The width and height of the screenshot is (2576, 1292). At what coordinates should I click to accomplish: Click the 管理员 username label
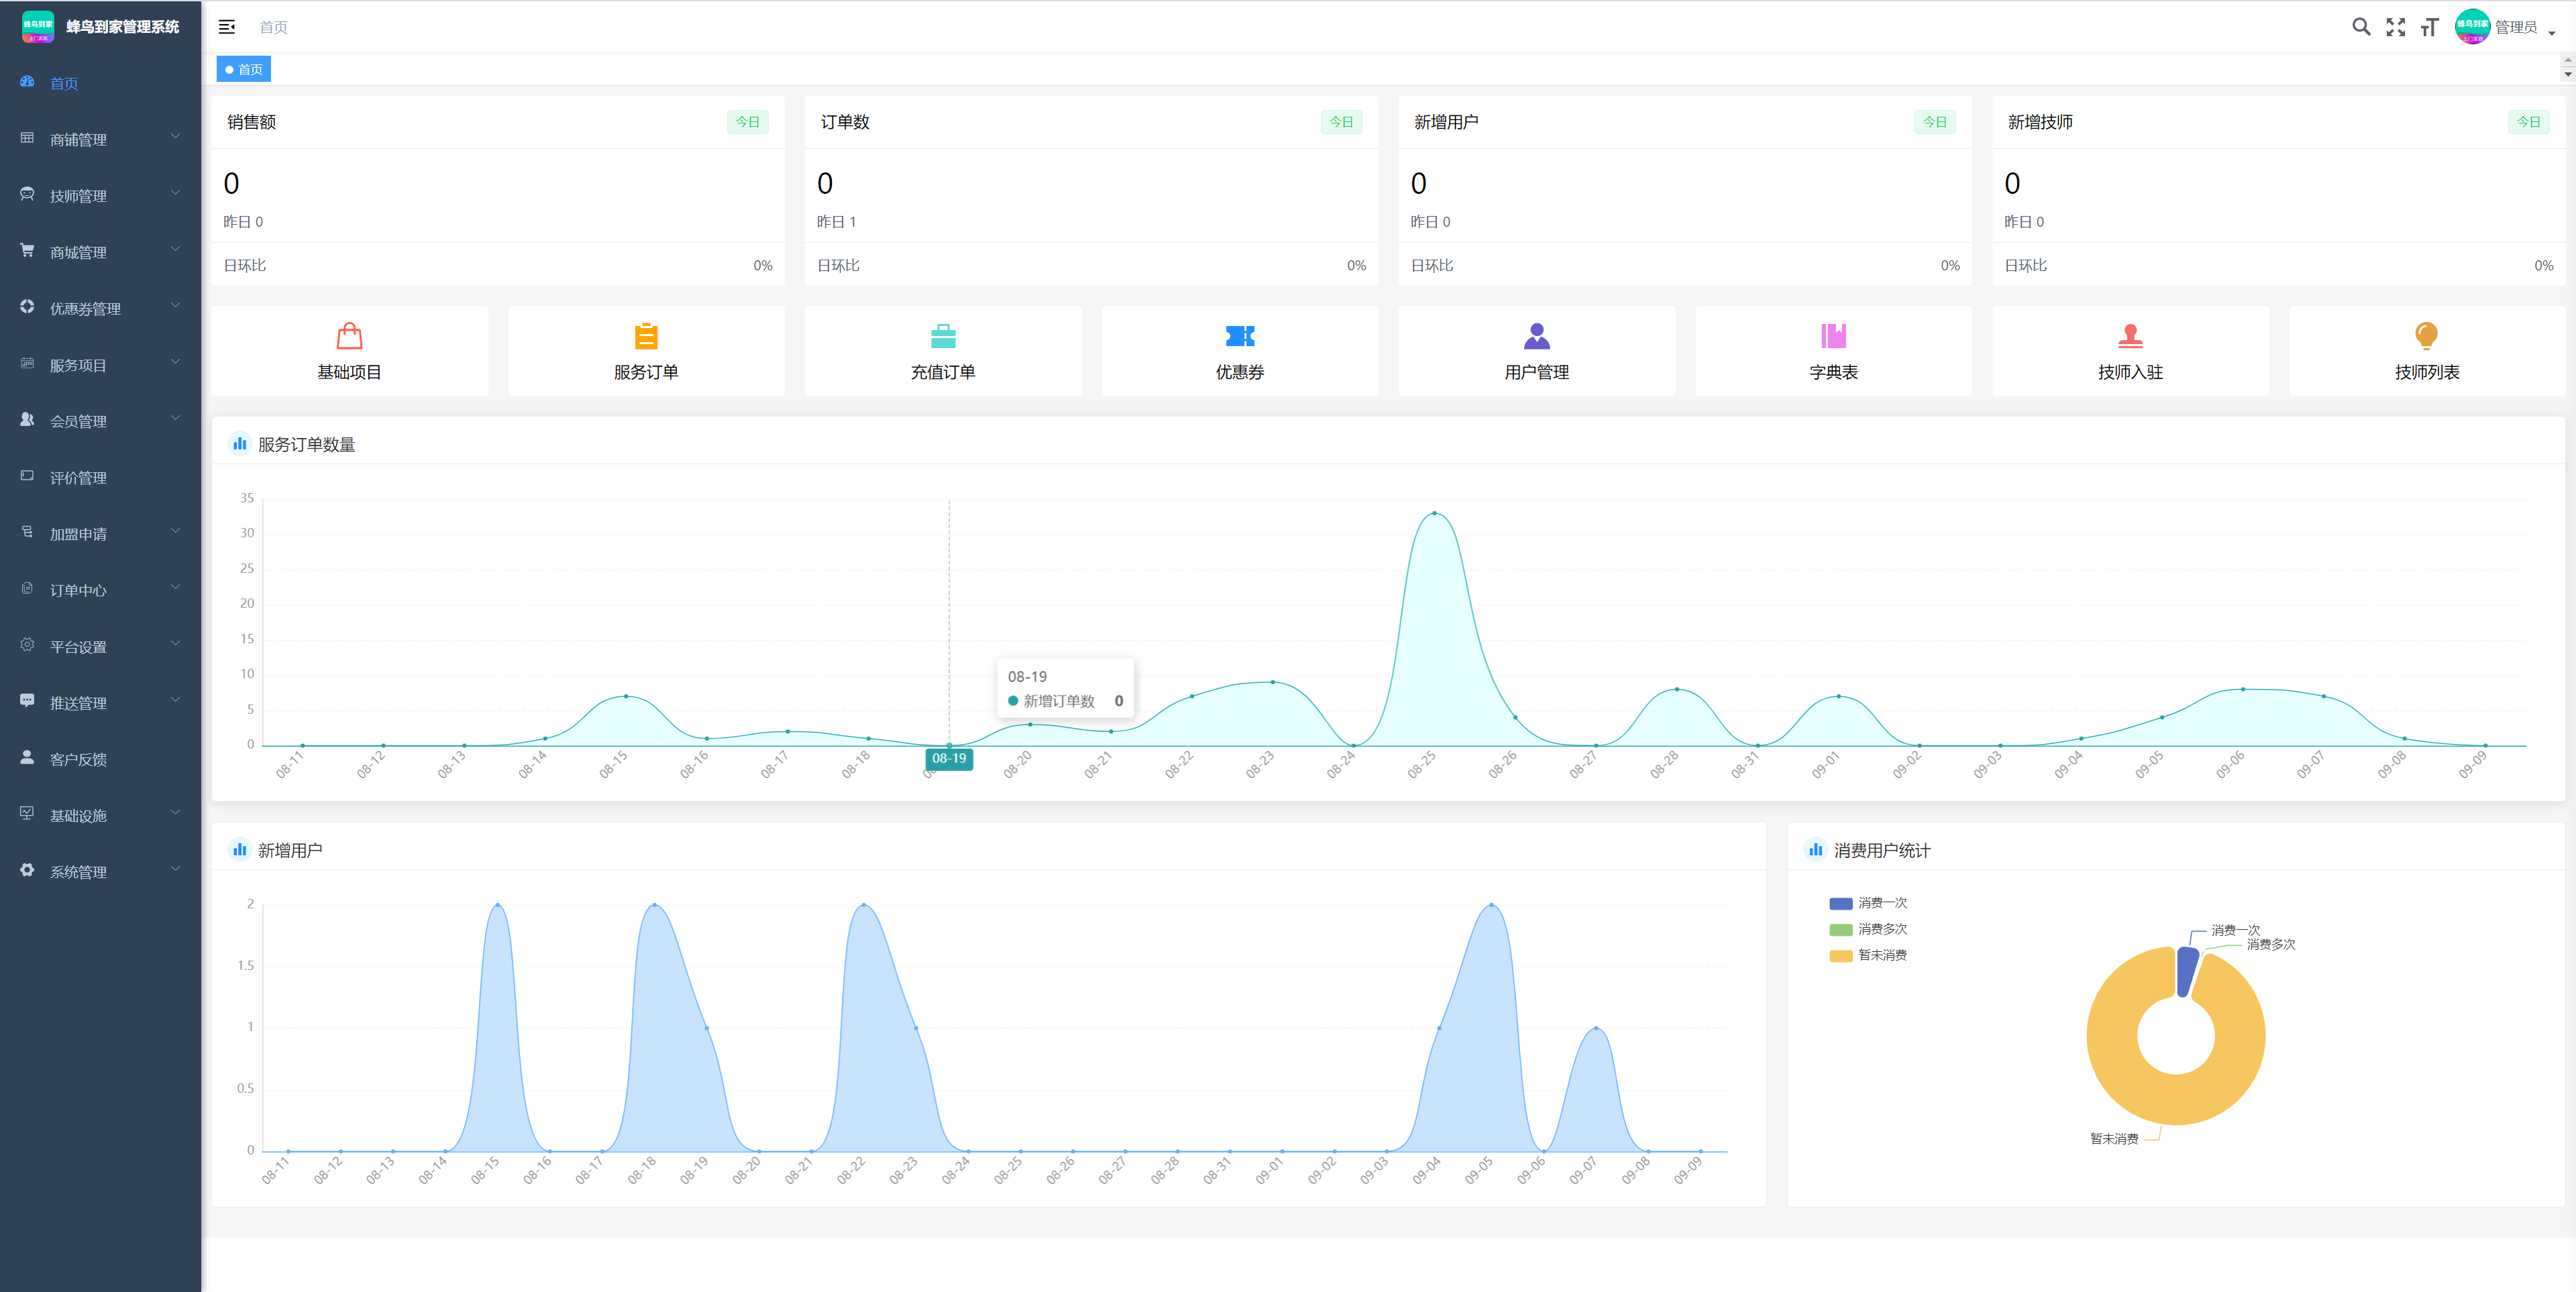[2515, 27]
